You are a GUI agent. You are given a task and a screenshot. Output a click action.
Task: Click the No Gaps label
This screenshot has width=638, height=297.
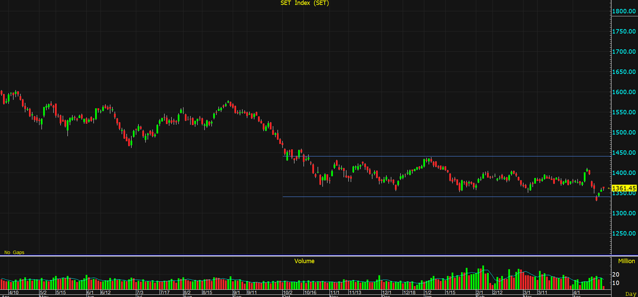coord(14,252)
